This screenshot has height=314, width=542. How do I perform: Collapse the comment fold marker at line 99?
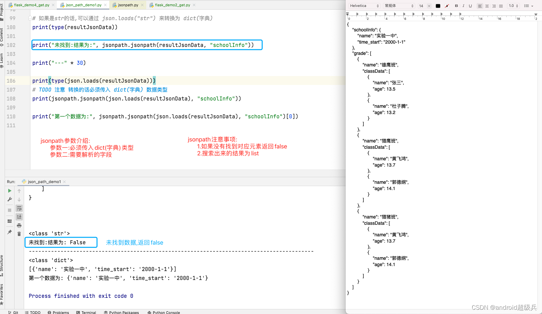[30, 18]
